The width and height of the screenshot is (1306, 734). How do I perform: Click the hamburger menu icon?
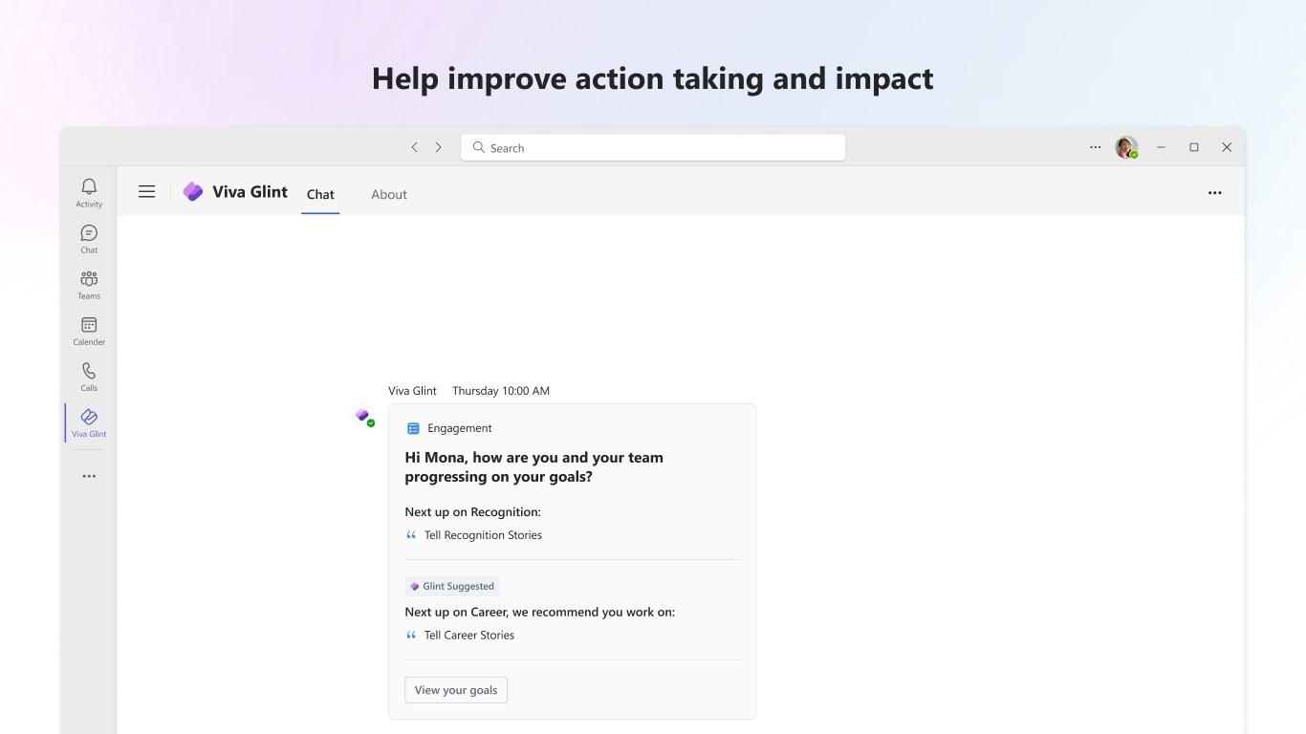[x=146, y=192]
